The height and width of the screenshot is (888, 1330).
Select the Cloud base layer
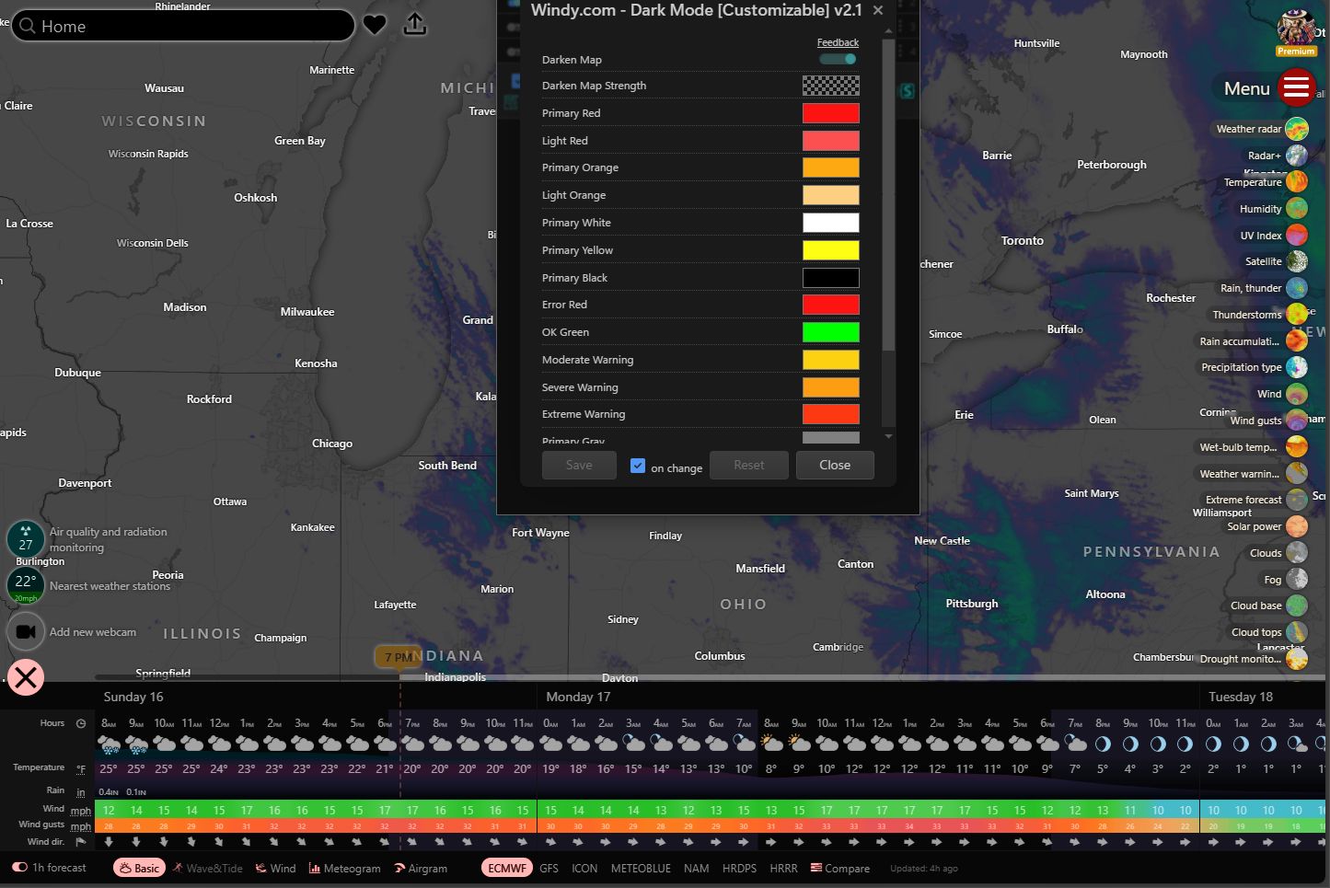point(1297,605)
